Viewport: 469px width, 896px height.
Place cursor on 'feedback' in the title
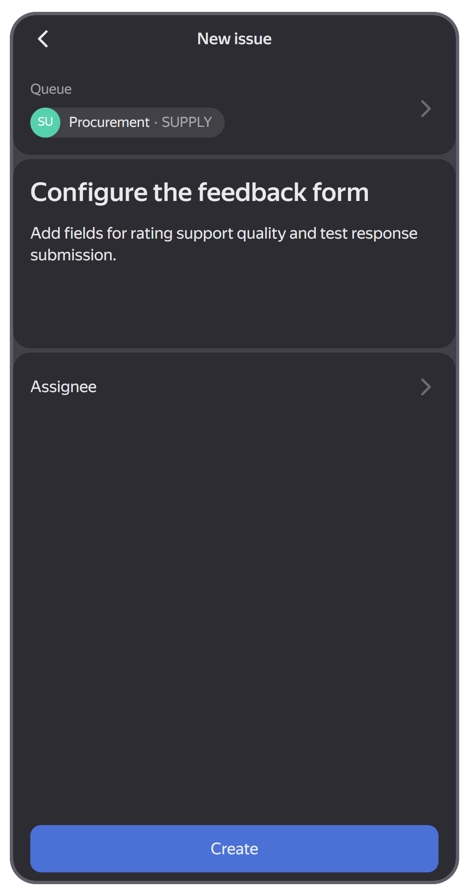[252, 192]
